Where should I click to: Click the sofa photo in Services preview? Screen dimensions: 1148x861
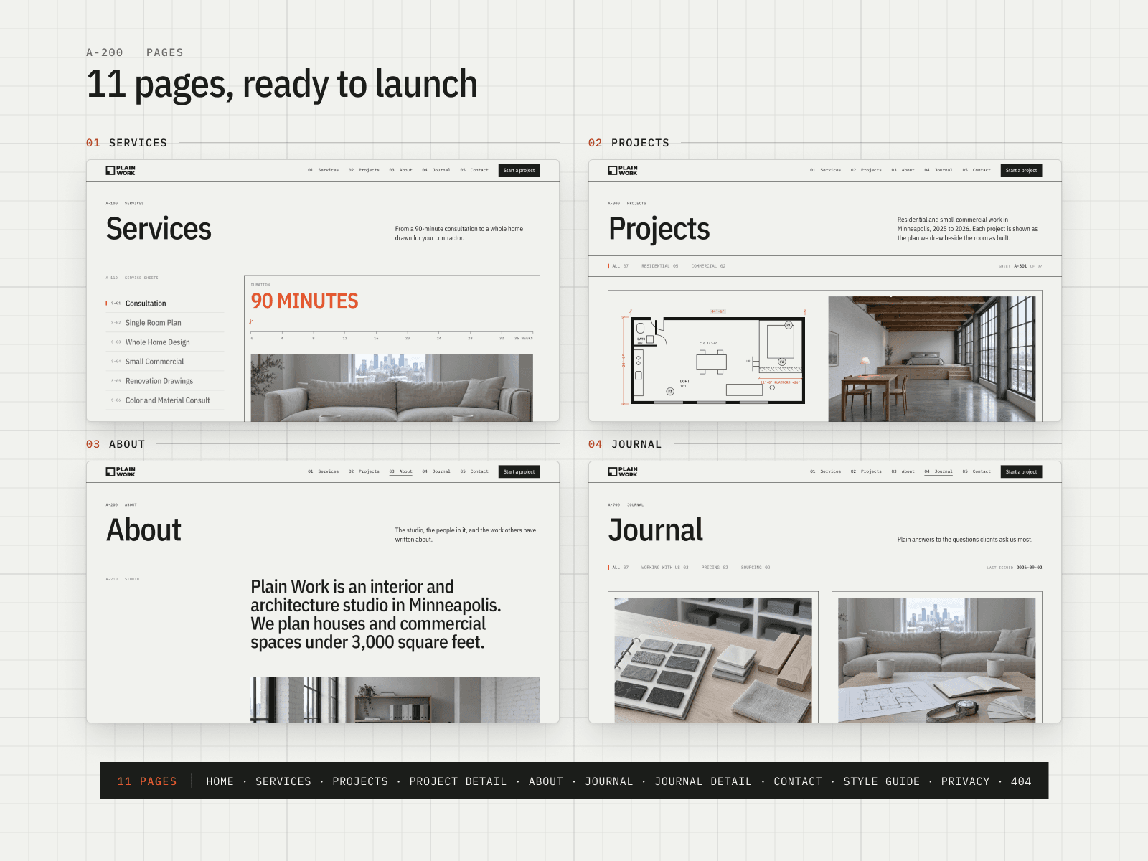pos(392,387)
